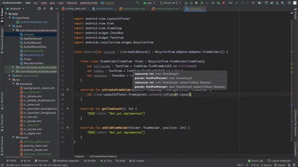Click the LF line separator in status bar

point(247,165)
